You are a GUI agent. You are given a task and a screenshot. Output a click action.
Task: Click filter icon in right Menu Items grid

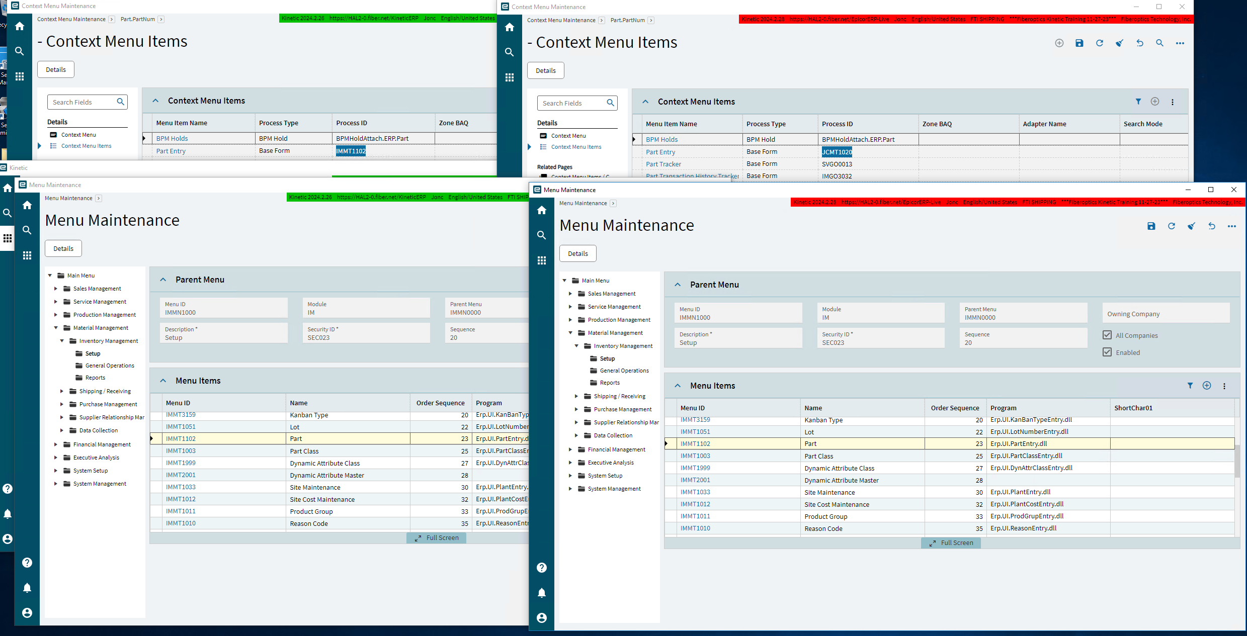coord(1190,386)
